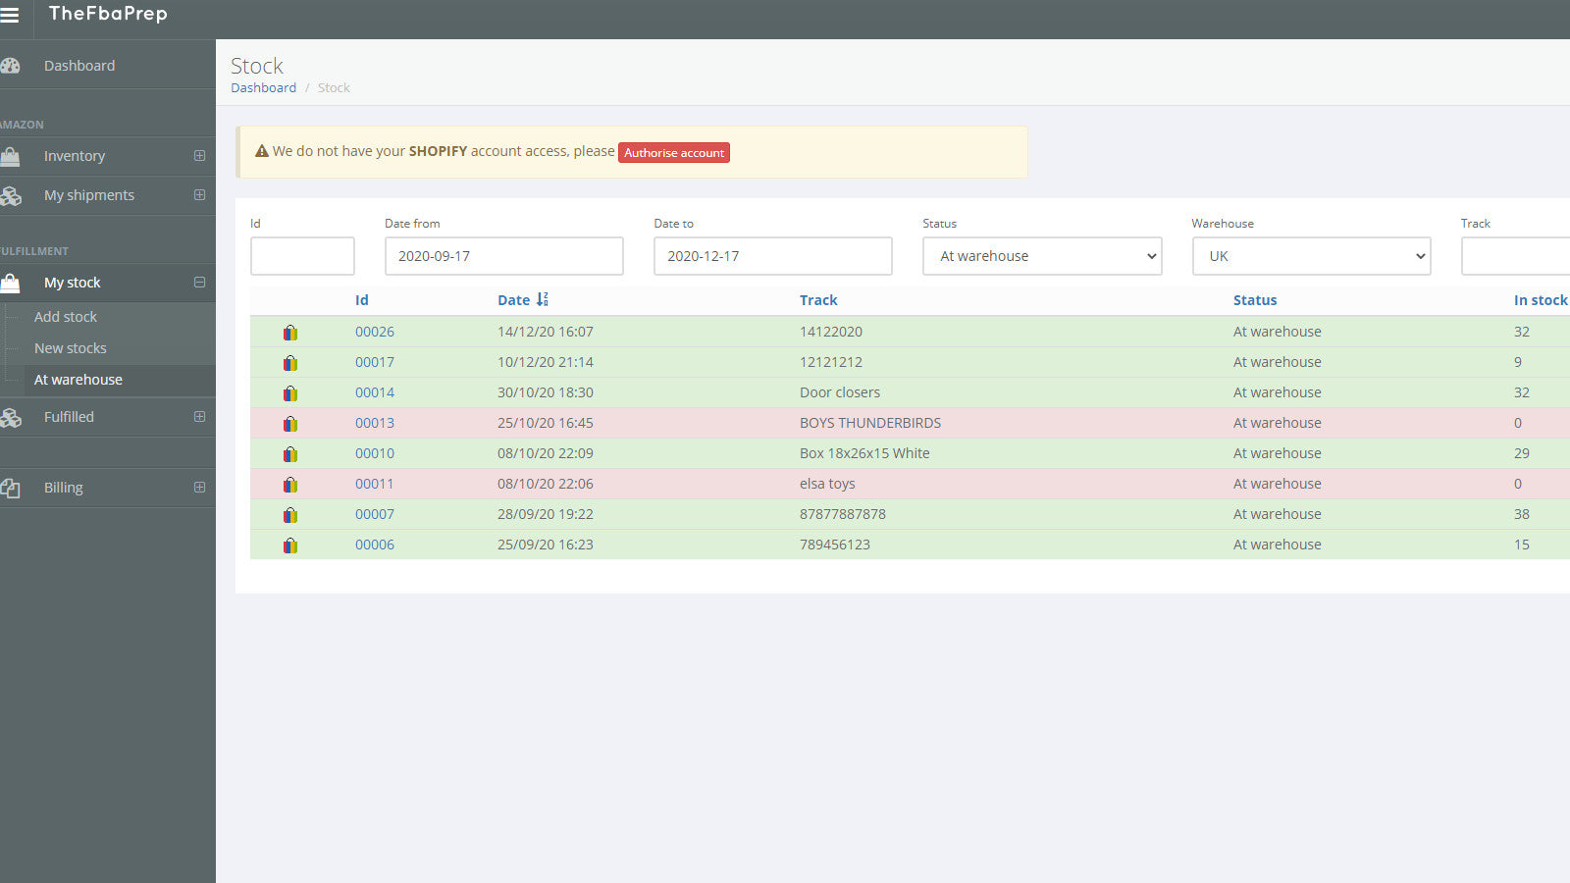
Task: Click the shopping bag icon on row 00006
Action: click(290, 545)
